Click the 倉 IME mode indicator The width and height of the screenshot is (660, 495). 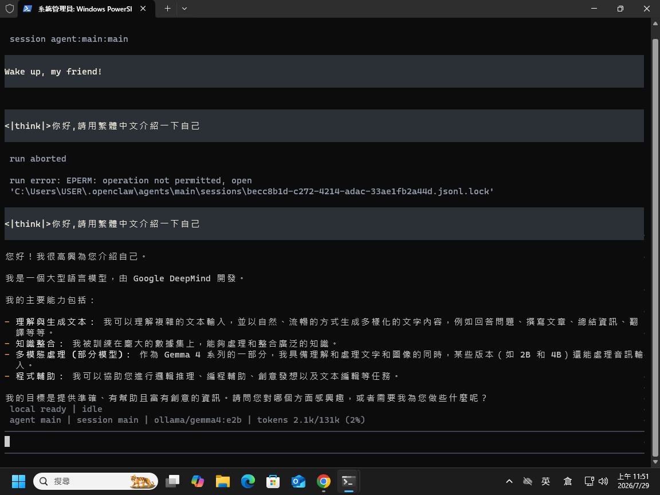[567, 481]
